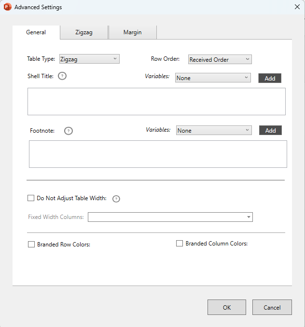Click the Cancel button
This screenshot has width=305, height=327.
272,307
